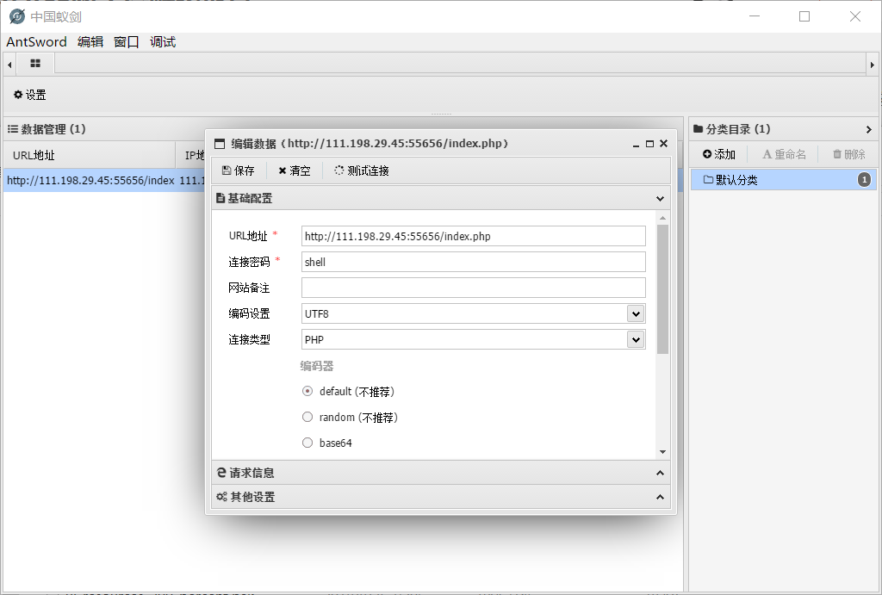The height and width of the screenshot is (595, 882).
Task: Open the 窗口 menu
Action: (127, 41)
